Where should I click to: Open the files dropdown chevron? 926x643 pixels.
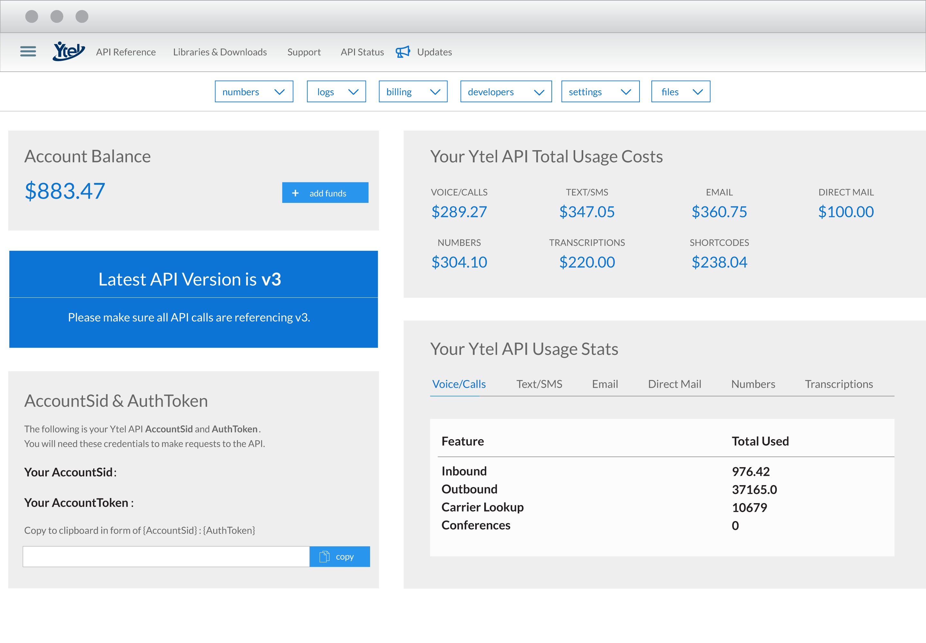point(698,92)
